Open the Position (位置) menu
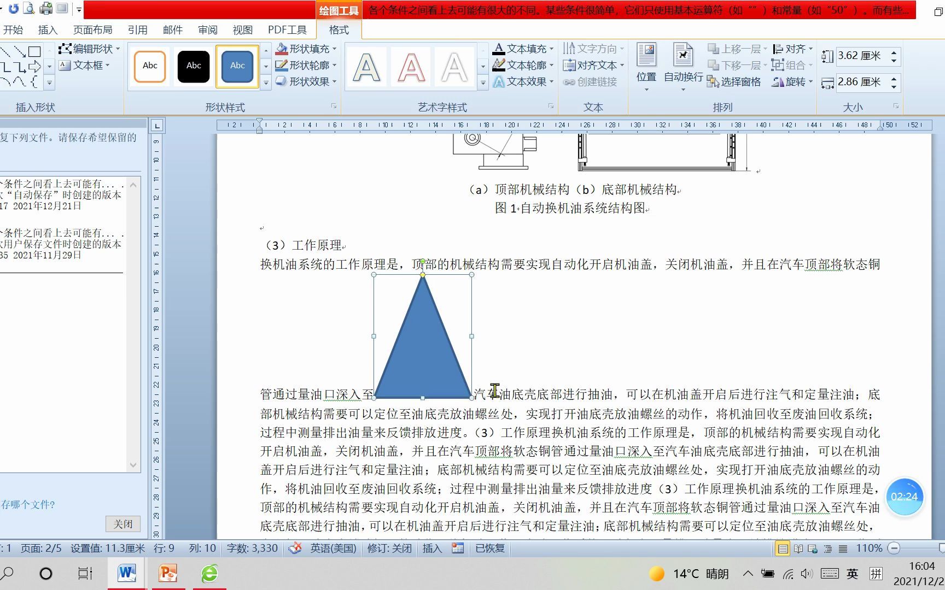 click(x=646, y=67)
